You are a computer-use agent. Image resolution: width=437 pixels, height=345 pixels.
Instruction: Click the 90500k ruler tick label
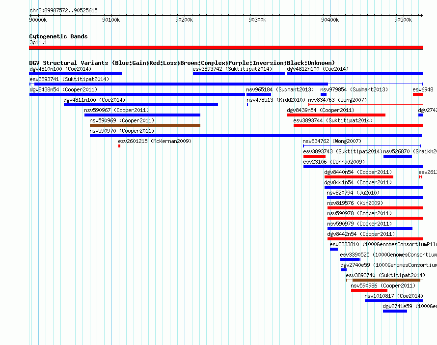403,20
